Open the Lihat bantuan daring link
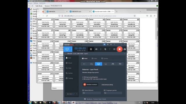186x104 pixels. click(x=107, y=85)
